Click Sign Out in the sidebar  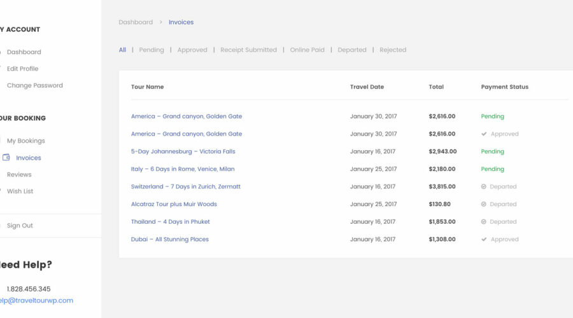[20, 226]
